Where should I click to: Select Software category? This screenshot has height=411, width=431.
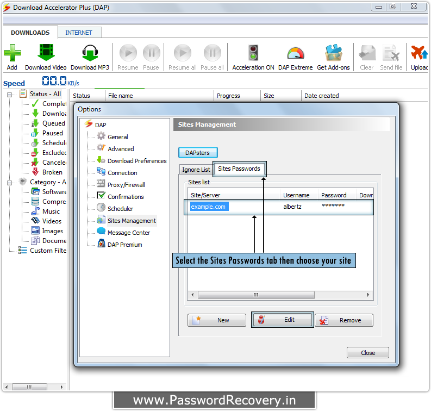49,192
